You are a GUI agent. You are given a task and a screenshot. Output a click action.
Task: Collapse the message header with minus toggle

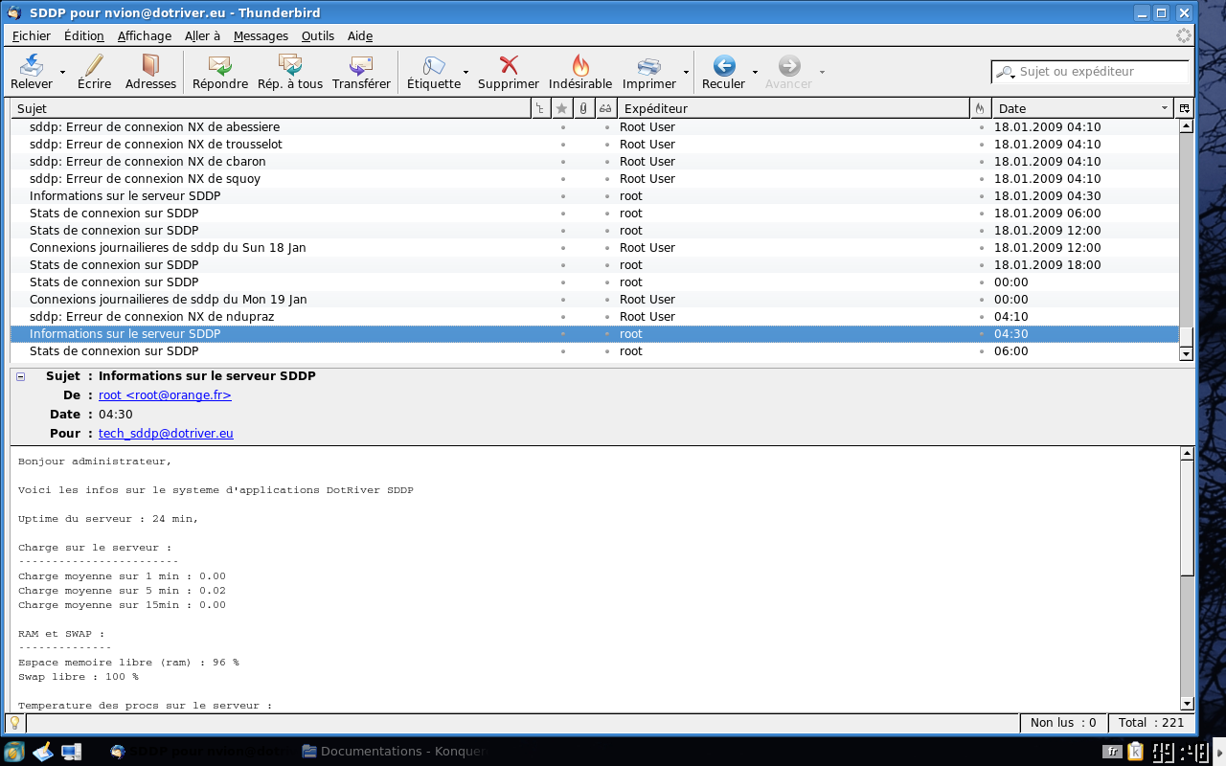click(21, 377)
